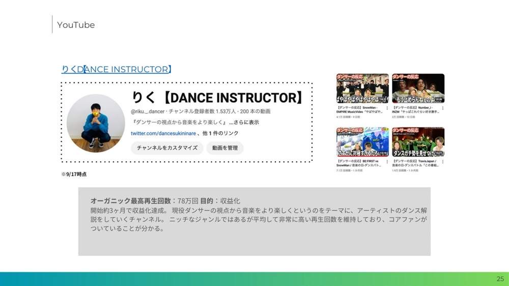509x286 pixels.
Task: Click the channel avatar profile picture
Action: tap(96, 123)
